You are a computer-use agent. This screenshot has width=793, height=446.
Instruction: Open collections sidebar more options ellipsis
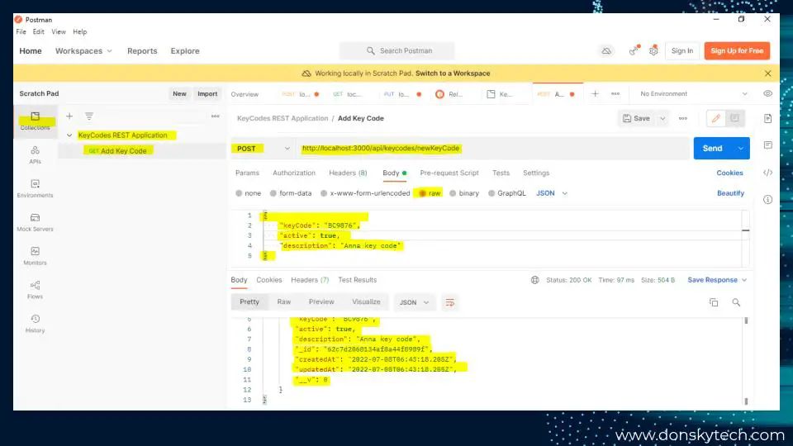click(x=216, y=116)
